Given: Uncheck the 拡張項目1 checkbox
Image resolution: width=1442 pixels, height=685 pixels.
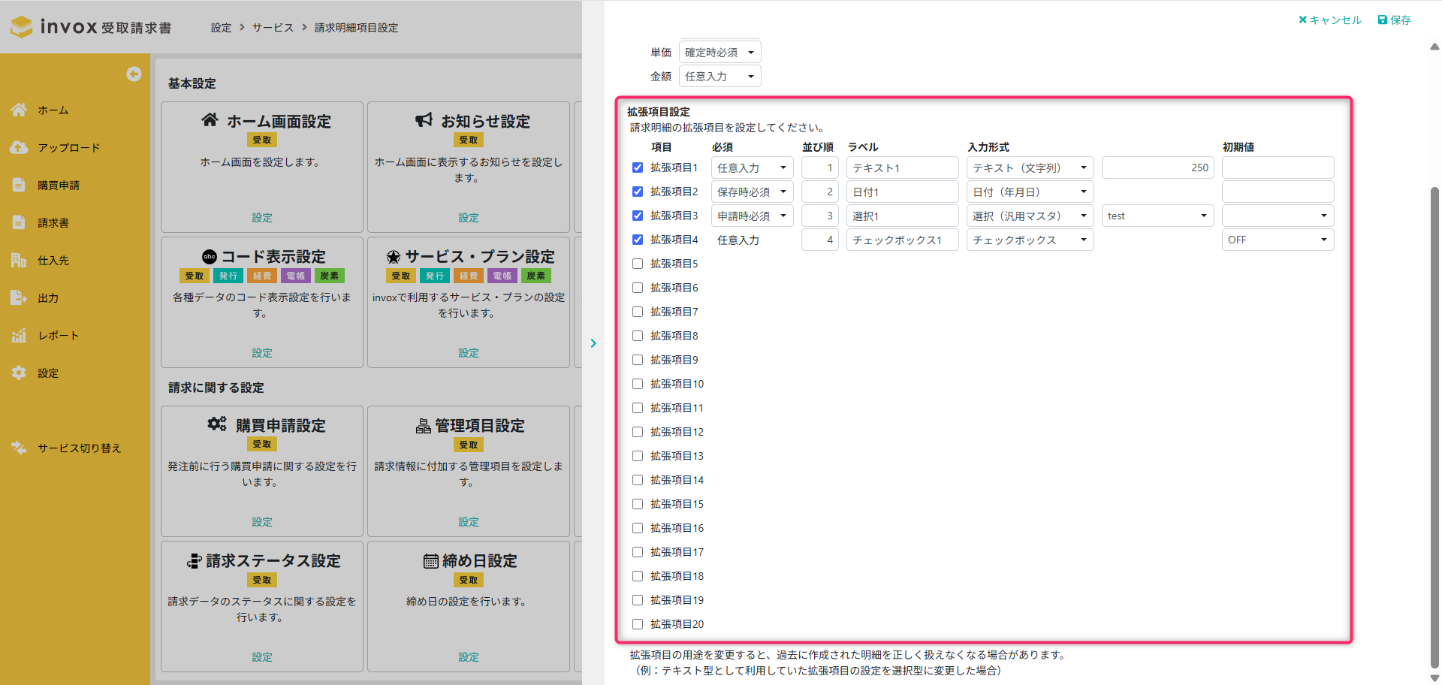Looking at the screenshot, I should (638, 167).
